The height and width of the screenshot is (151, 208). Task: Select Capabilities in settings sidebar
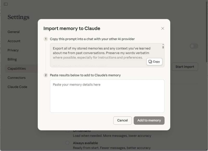click(x=17, y=69)
